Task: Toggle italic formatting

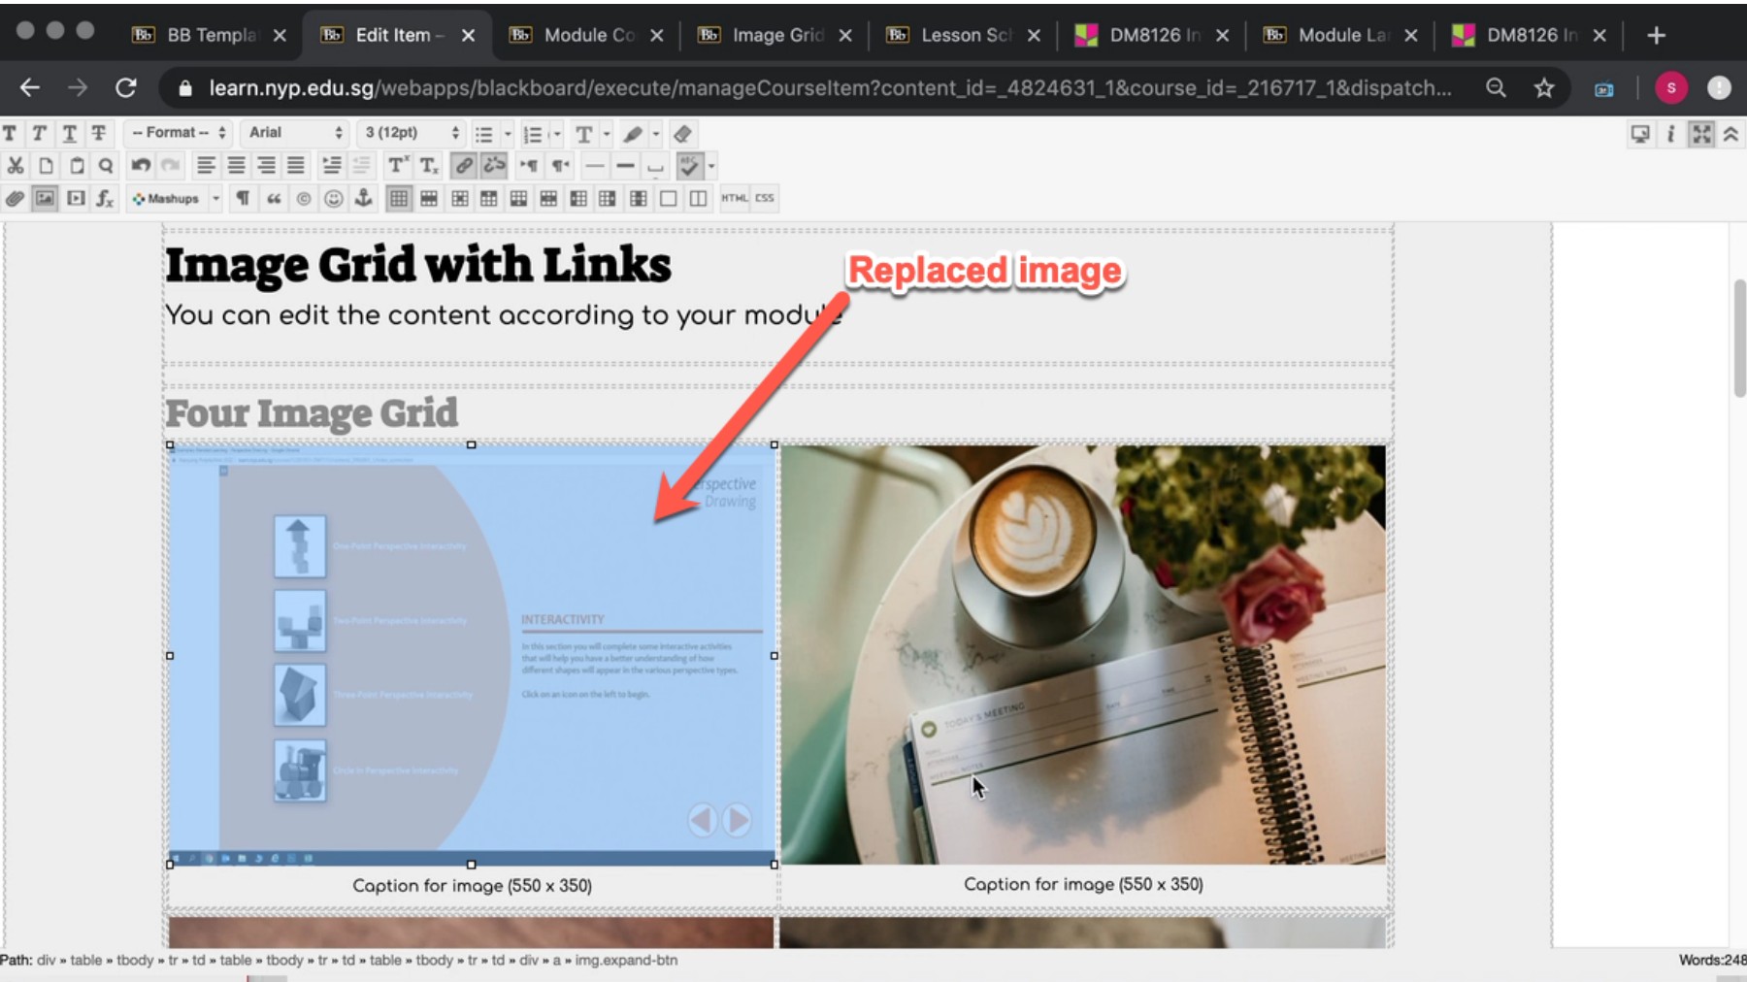Action: click(39, 133)
